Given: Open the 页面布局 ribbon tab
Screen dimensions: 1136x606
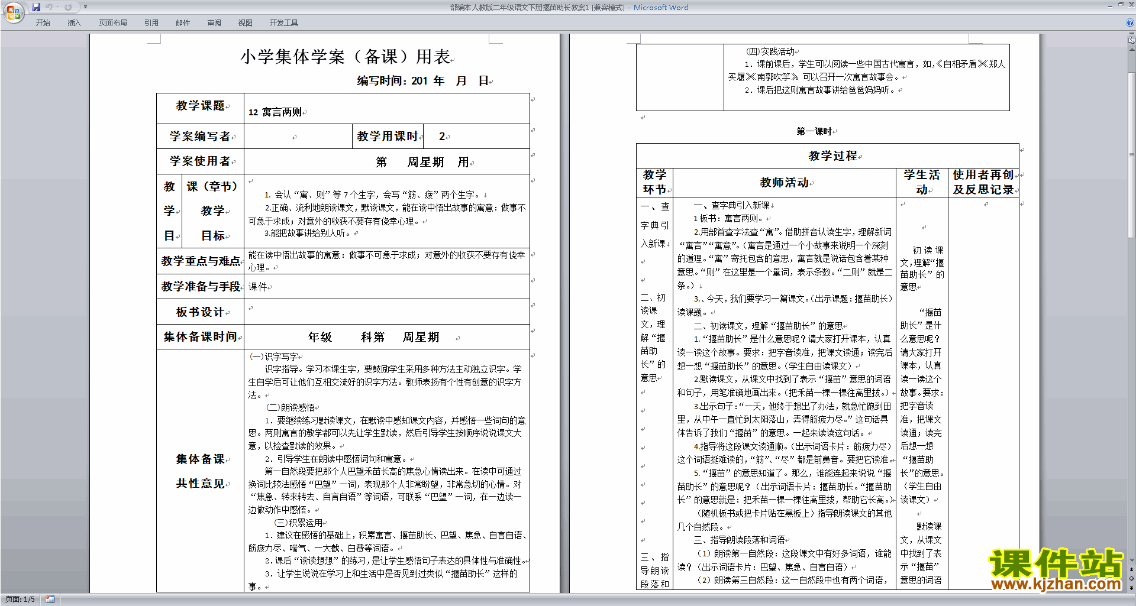Looking at the screenshot, I should click(113, 23).
